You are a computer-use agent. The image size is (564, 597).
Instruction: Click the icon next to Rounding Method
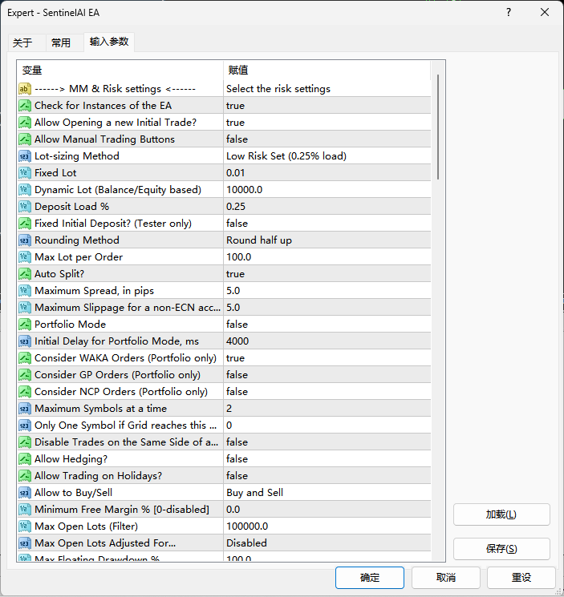click(x=25, y=240)
